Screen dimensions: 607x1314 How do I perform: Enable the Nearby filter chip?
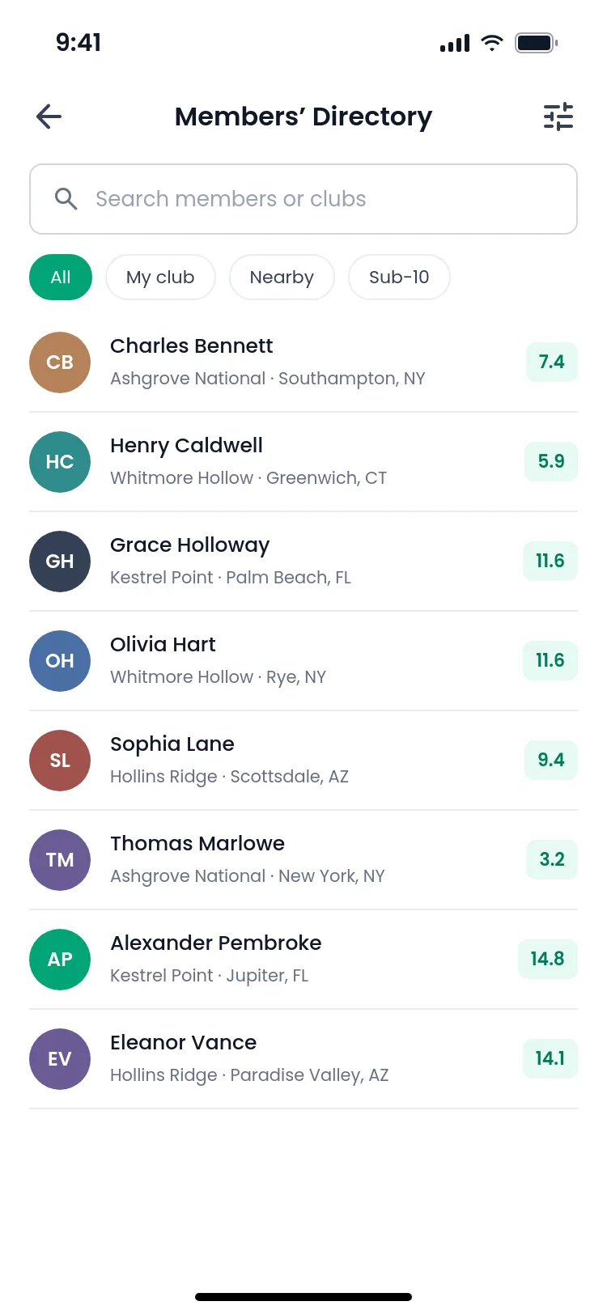pyautogui.click(x=282, y=278)
